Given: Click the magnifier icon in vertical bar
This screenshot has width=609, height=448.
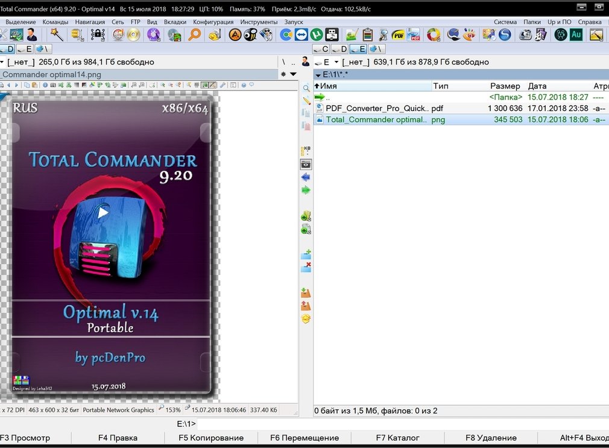Looking at the screenshot, I should (306, 88).
